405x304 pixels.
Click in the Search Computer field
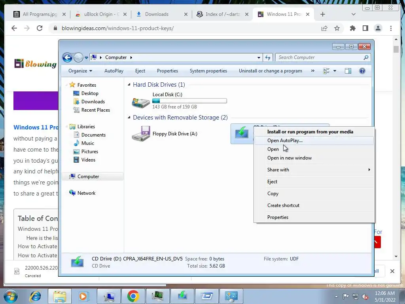coord(323,57)
